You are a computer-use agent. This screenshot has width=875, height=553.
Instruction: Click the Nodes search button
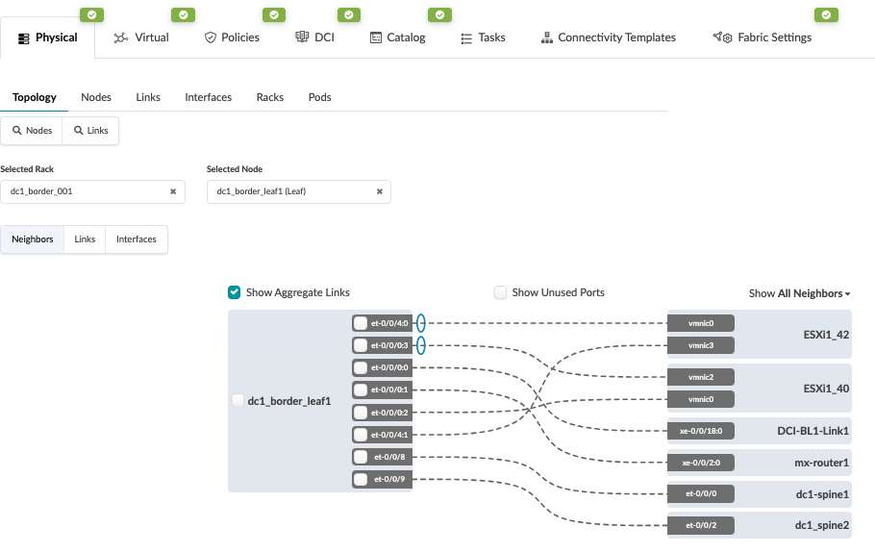[32, 130]
